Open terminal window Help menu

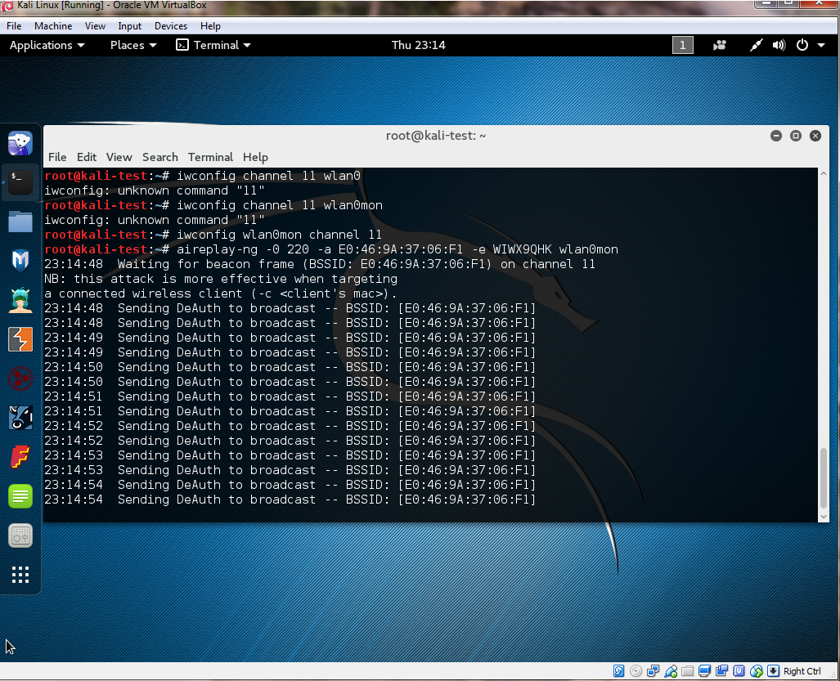click(255, 157)
